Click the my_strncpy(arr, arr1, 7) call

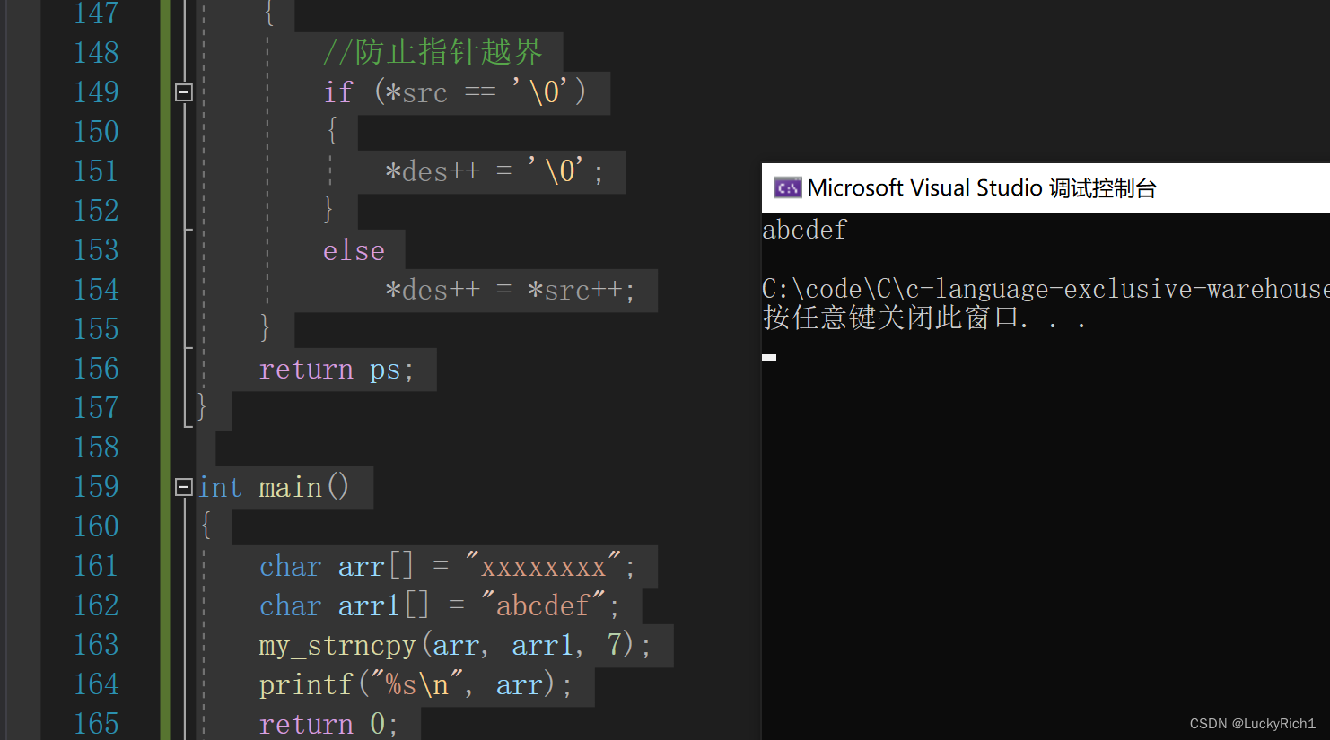click(x=455, y=645)
